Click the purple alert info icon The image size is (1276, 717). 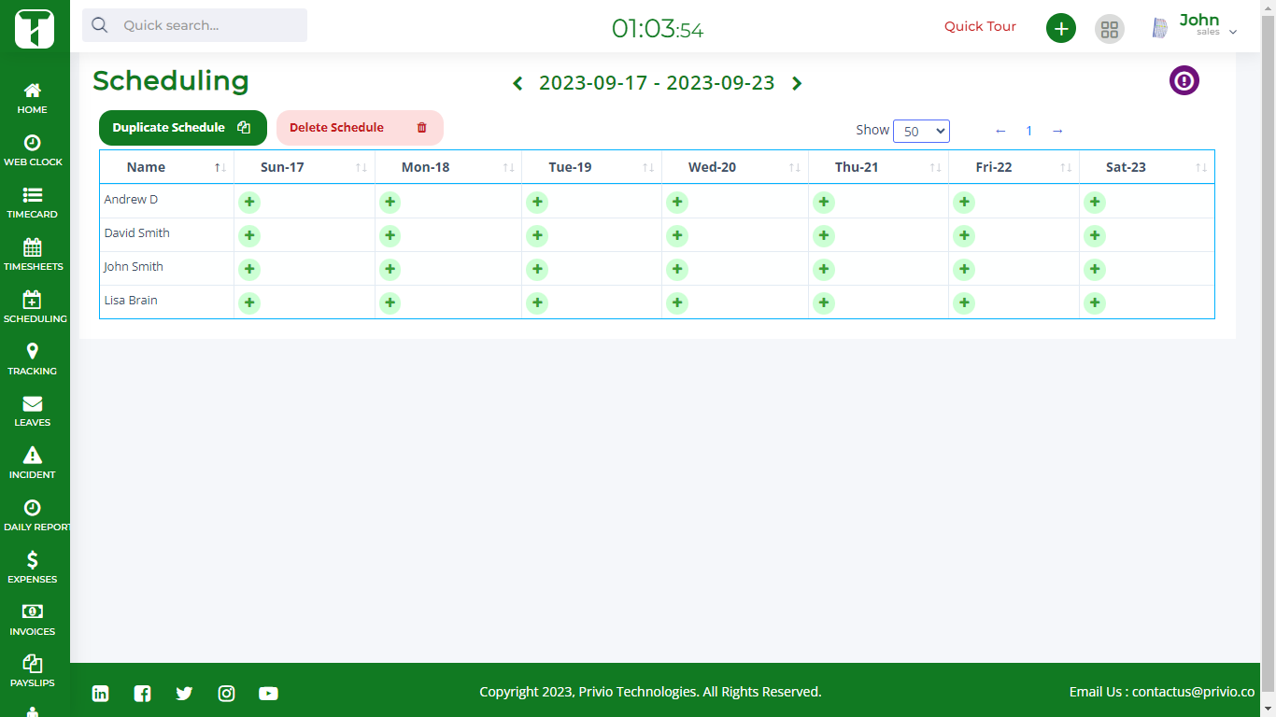pyautogui.click(x=1184, y=80)
